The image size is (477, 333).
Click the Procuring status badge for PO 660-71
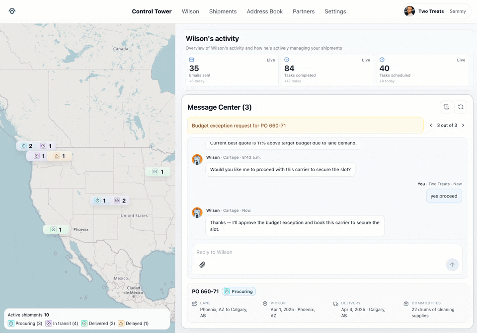pyautogui.click(x=238, y=292)
